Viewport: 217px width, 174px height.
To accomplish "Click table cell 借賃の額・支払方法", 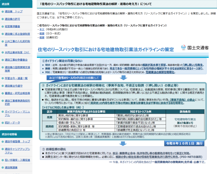I will (x=86, y=123).
